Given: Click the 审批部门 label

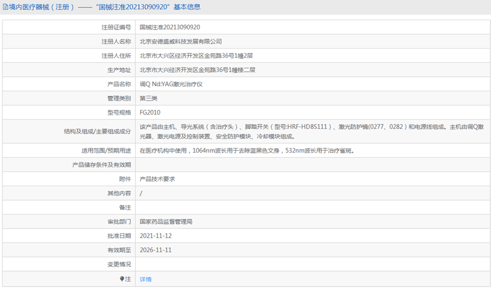Looking at the screenshot, I should click(119, 222).
